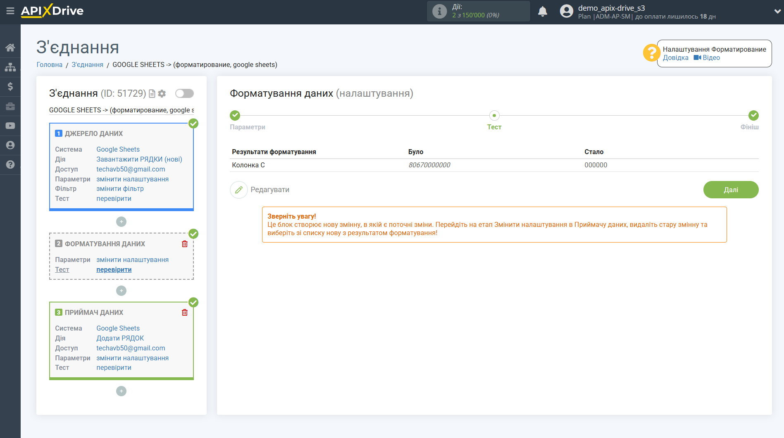Open connection settings gear icon
Screen dimensions: 784x438
click(x=162, y=94)
